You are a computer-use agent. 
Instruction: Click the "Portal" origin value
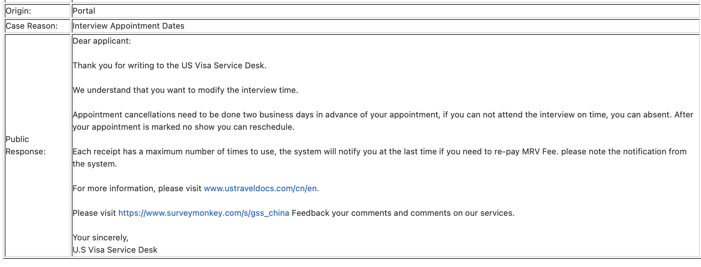84,11
